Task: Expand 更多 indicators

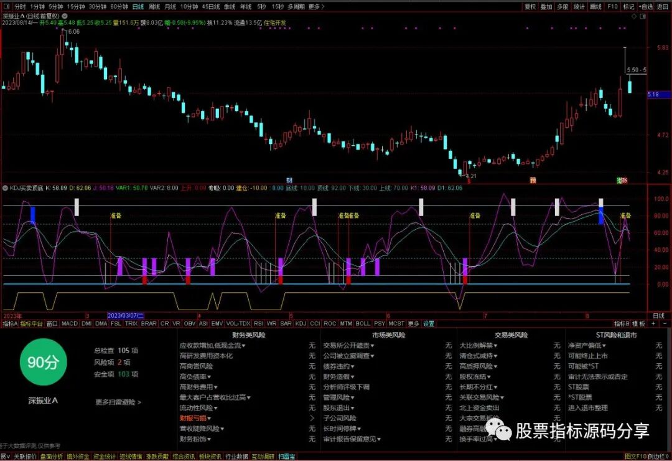Action: click(x=414, y=324)
